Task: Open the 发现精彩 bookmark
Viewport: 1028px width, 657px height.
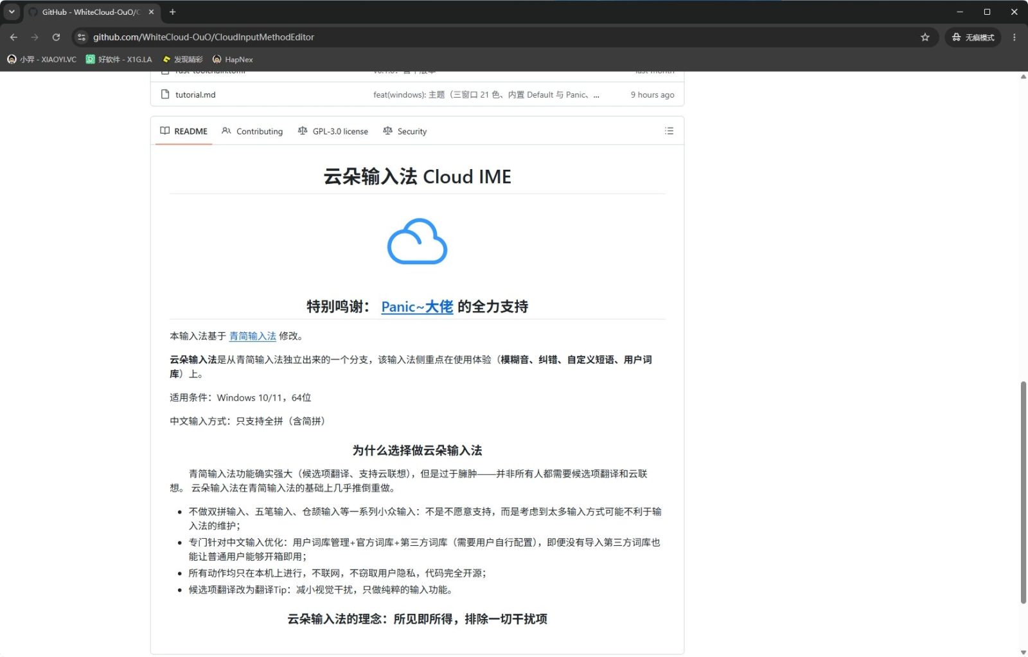Action: 182,59
